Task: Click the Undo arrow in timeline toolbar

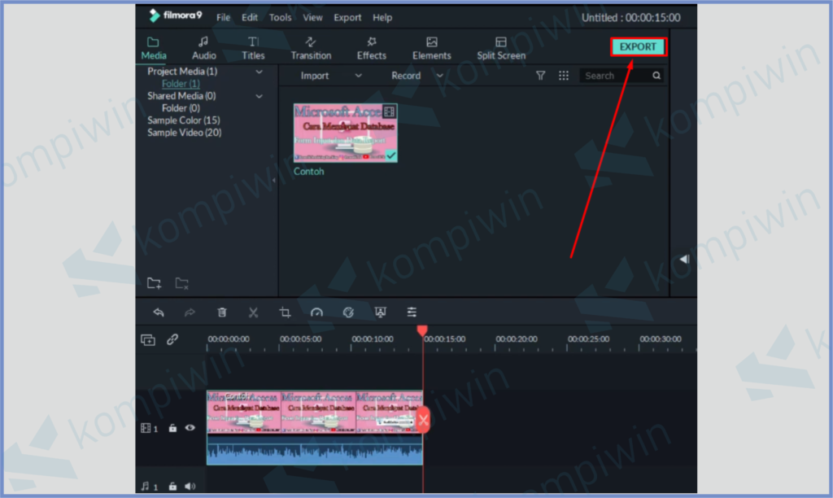Action: [x=159, y=312]
